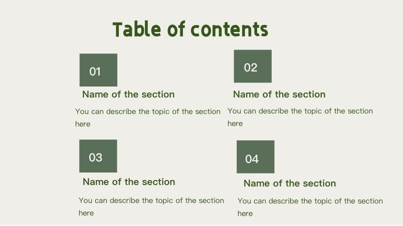This screenshot has height=226, width=403.
Task: Click "Name of the section" under box 03
Action: (129, 182)
